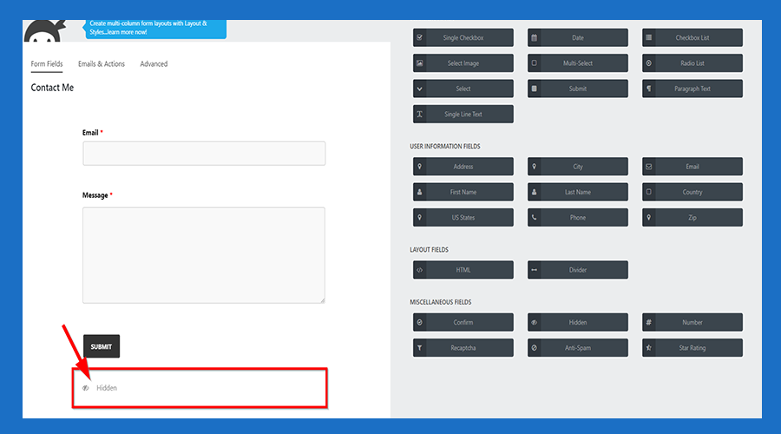Image resolution: width=781 pixels, height=434 pixels.
Task: Add the Multi-Select field
Action: pyautogui.click(x=578, y=63)
